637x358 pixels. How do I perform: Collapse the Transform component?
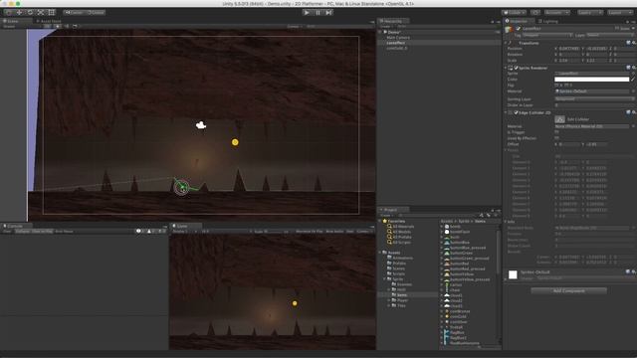507,43
